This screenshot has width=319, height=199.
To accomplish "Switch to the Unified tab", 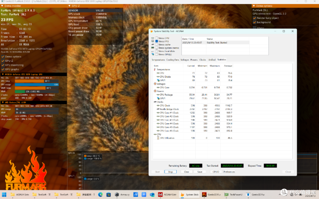I will pos(212,60).
